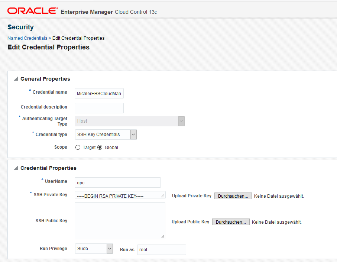Select the Global scope radio button
Image resolution: width=337 pixels, height=262 pixels.
click(x=100, y=148)
